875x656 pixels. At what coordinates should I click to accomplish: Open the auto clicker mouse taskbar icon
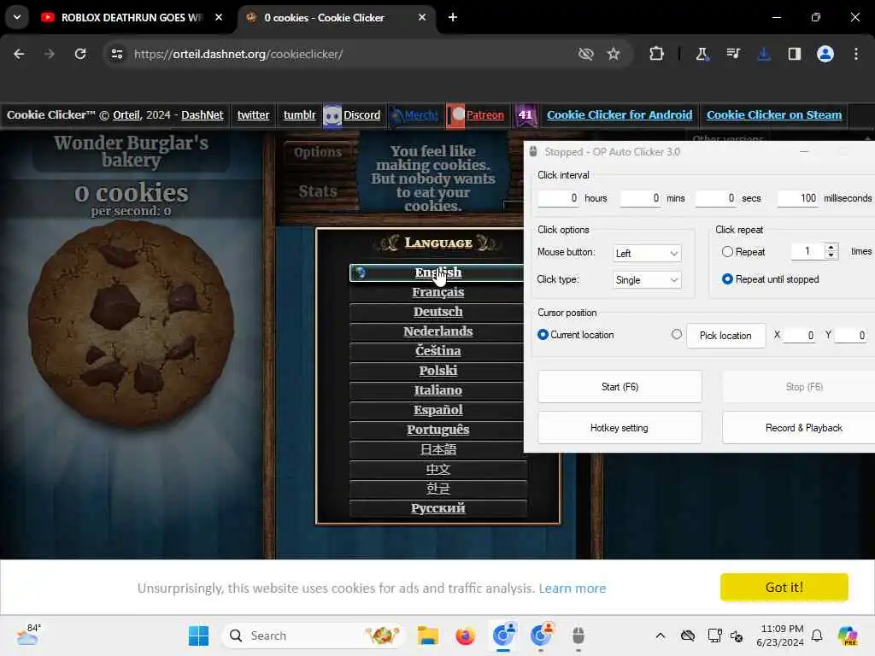click(x=578, y=635)
